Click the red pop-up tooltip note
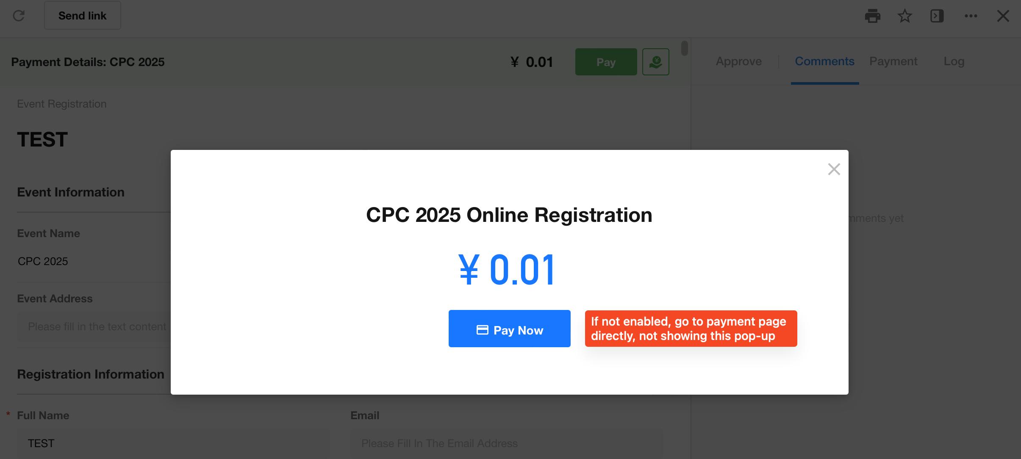The image size is (1021, 459). point(691,329)
